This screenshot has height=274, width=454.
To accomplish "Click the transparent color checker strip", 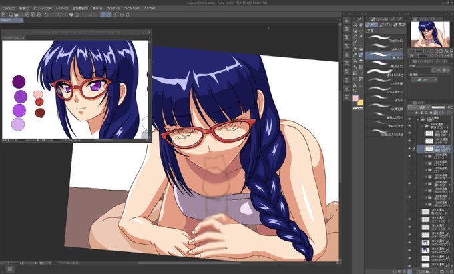I will [357, 109].
